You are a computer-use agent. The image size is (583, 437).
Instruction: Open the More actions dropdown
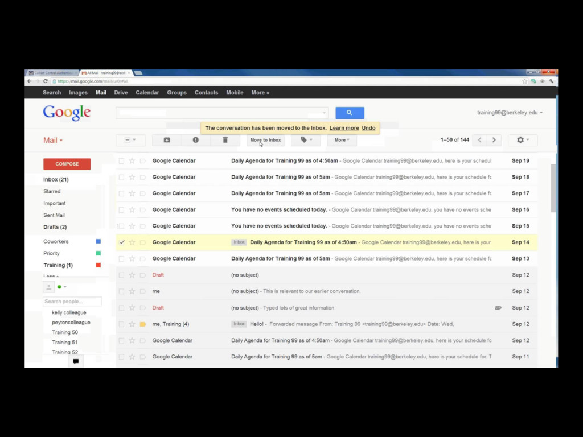pyautogui.click(x=342, y=140)
